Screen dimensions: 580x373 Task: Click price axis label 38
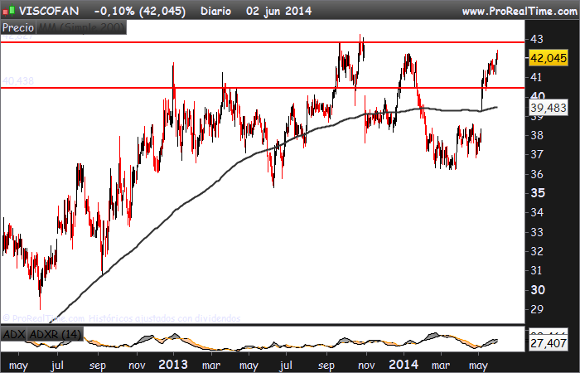coord(537,135)
